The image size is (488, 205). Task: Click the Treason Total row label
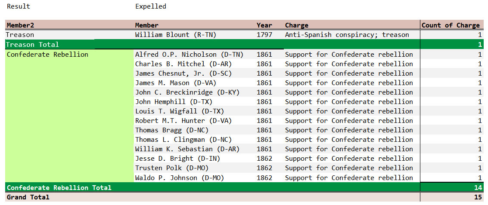[33, 44]
